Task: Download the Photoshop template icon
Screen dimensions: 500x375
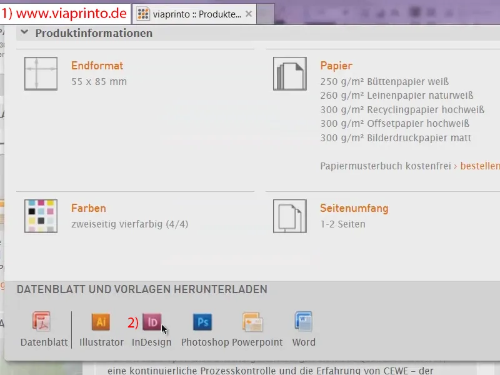Action: (202, 322)
